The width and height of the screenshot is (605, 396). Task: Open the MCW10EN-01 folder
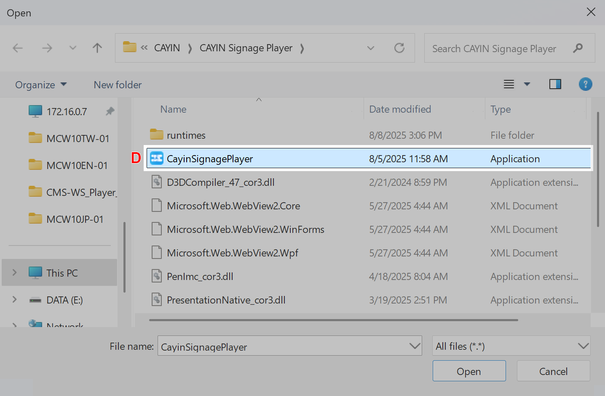pos(68,165)
